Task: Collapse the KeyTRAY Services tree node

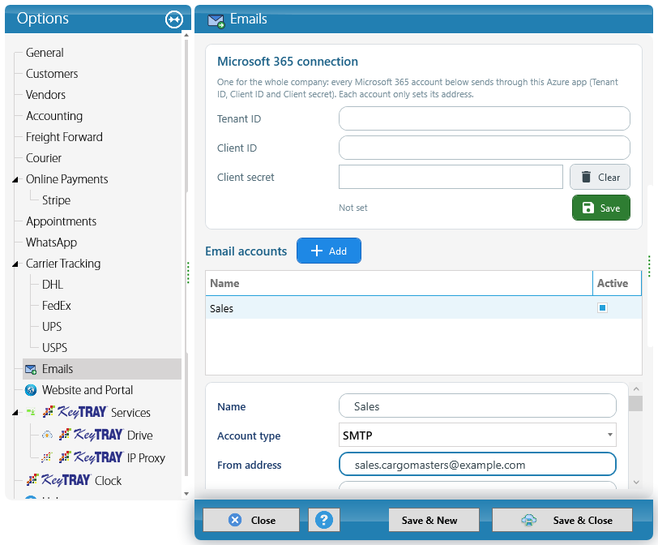Action: click(x=15, y=413)
